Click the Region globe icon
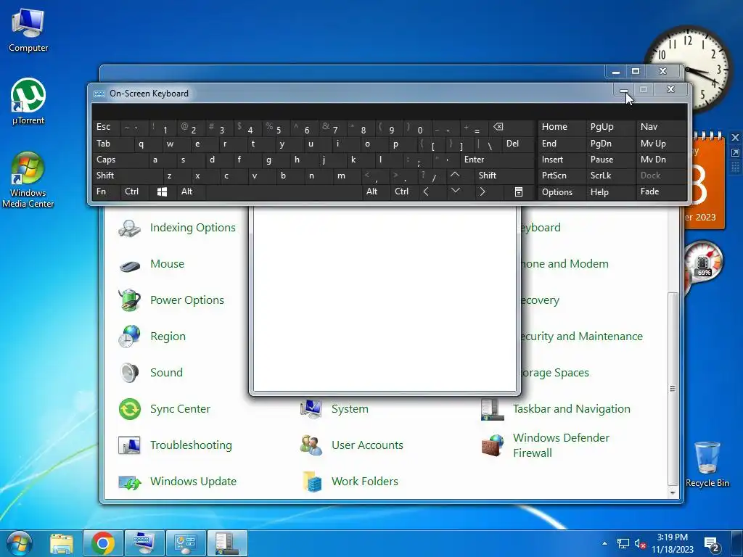This screenshot has width=743, height=557. (129, 337)
